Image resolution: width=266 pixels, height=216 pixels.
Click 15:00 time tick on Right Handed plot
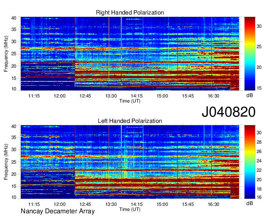162,96
